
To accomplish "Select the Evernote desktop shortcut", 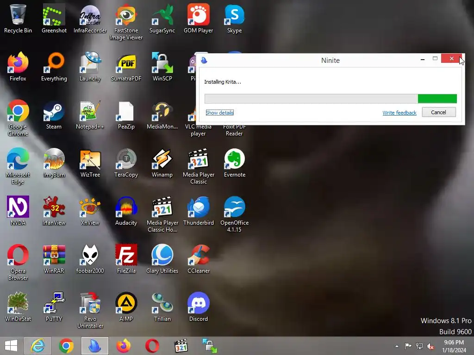I will [234, 163].
